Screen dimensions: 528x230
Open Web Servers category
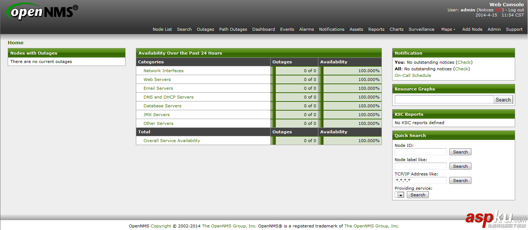(157, 79)
